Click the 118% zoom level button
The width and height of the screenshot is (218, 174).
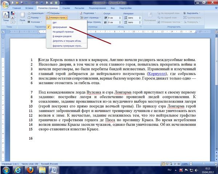coord(185,164)
